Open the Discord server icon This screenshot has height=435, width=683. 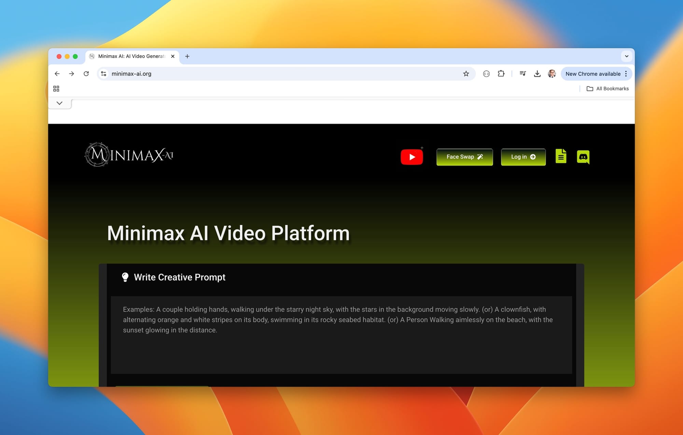tap(583, 157)
